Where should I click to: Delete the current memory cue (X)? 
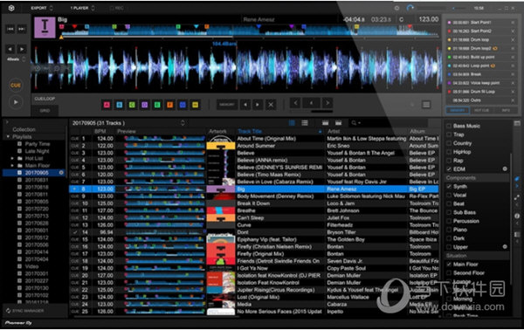tap(271, 105)
